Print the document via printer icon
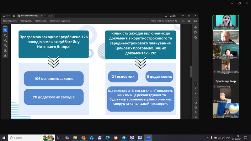The image size is (251, 141). coord(189,21)
